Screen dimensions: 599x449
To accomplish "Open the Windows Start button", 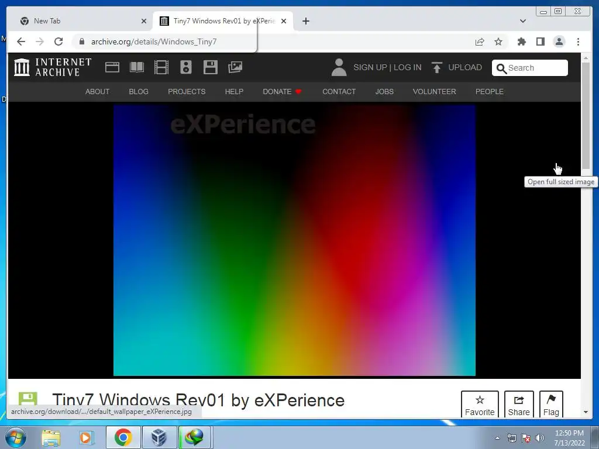I will pyautogui.click(x=16, y=437).
